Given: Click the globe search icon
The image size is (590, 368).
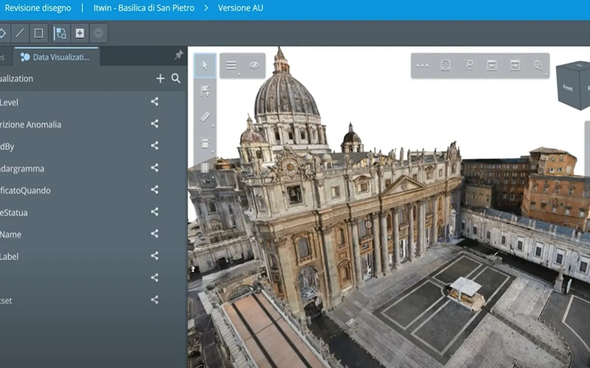Looking at the screenshot, I should pos(538,66).
